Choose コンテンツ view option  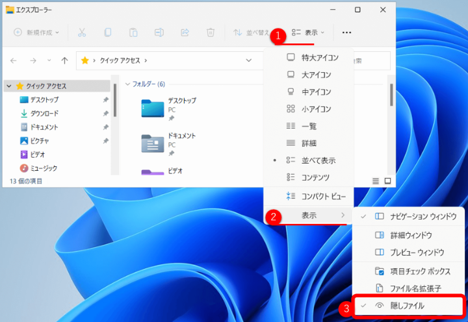coord(309,177)
